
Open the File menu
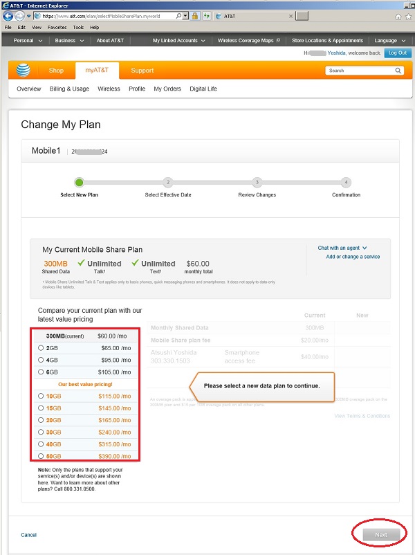click(x=8, y=27)
